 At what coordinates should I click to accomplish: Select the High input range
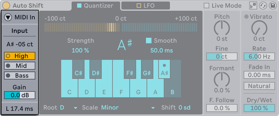[x=20, y=56]
